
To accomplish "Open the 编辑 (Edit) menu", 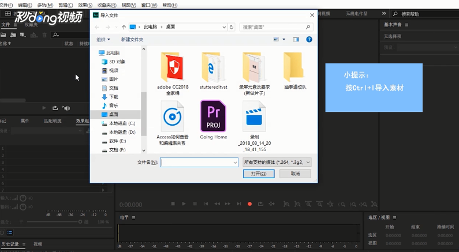I will (25, 5).
